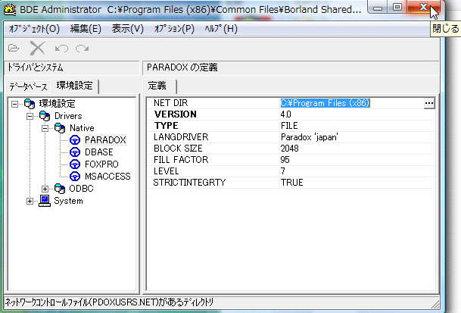The image size is (461, 313).
Task: Click the window resize grip corner
Action: pos(435,304)
